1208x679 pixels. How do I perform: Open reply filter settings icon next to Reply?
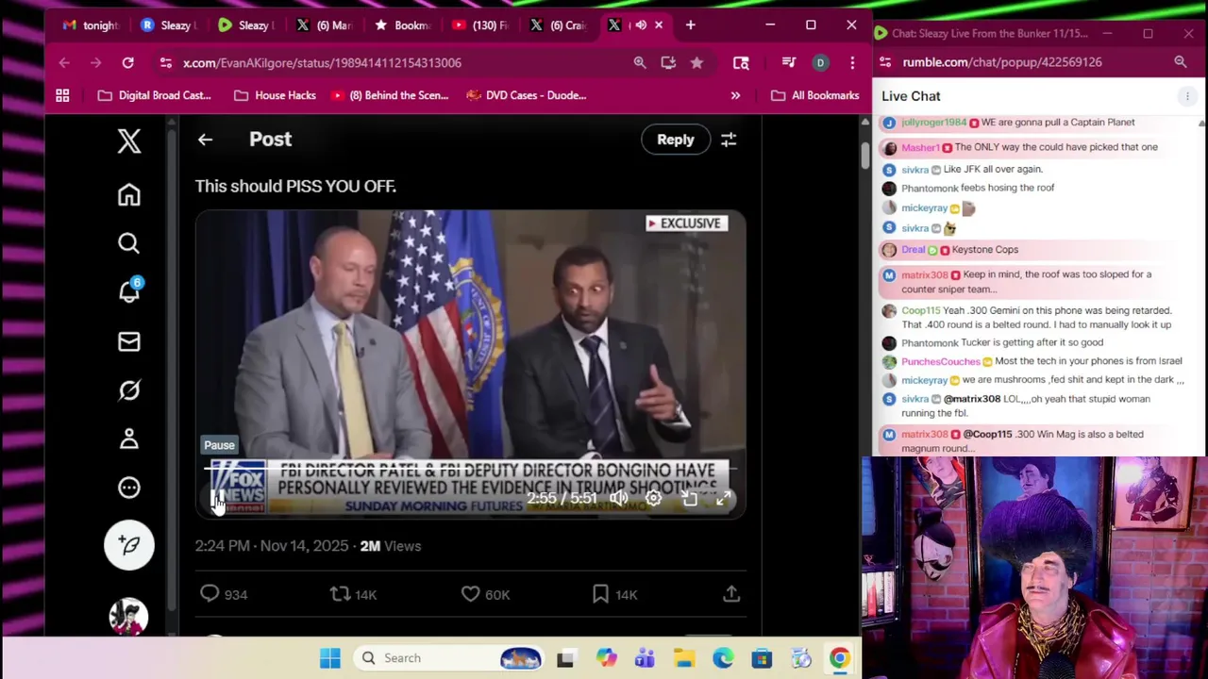729,140
